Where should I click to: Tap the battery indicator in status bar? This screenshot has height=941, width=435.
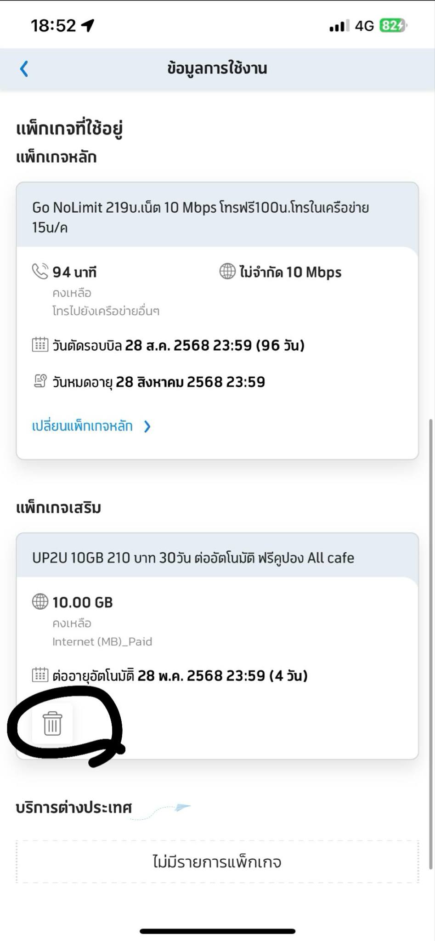(393, 26)
